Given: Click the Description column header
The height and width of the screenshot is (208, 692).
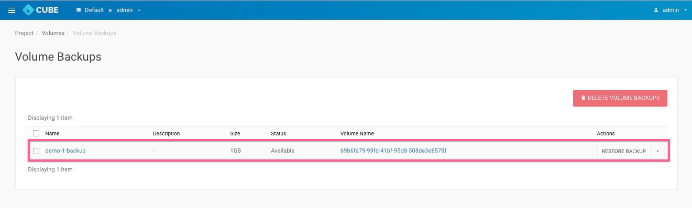Looking at the screenshot, I should [166, 133].
